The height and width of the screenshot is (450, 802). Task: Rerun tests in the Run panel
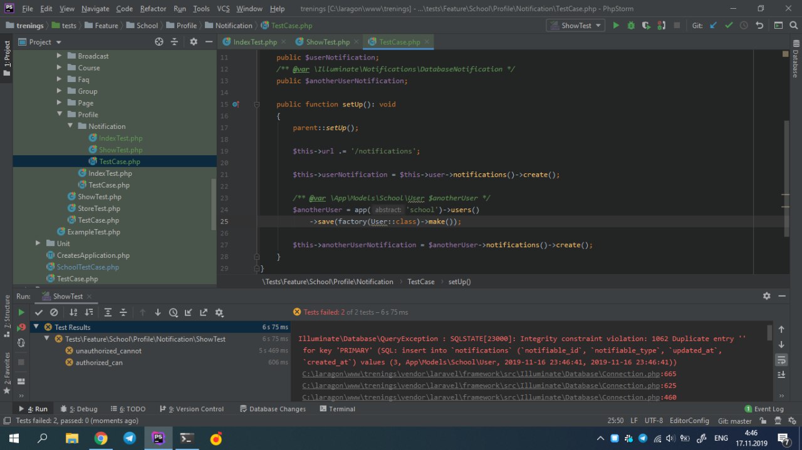tap(21, 312)
